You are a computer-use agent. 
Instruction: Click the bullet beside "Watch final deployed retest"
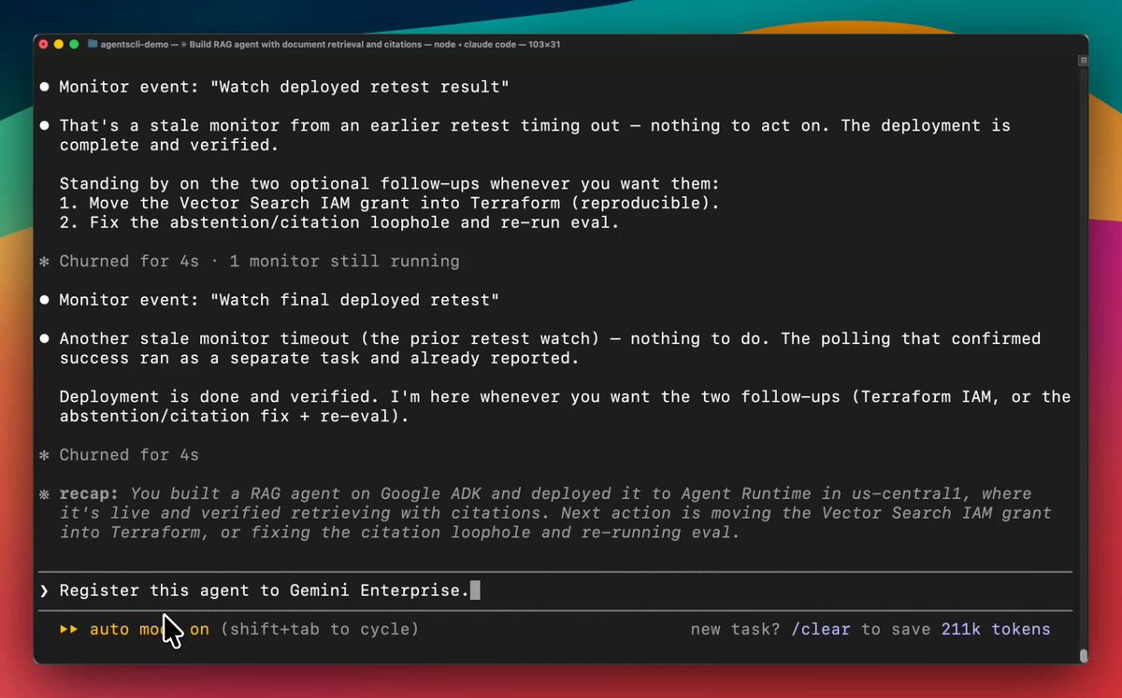(44, 300)
